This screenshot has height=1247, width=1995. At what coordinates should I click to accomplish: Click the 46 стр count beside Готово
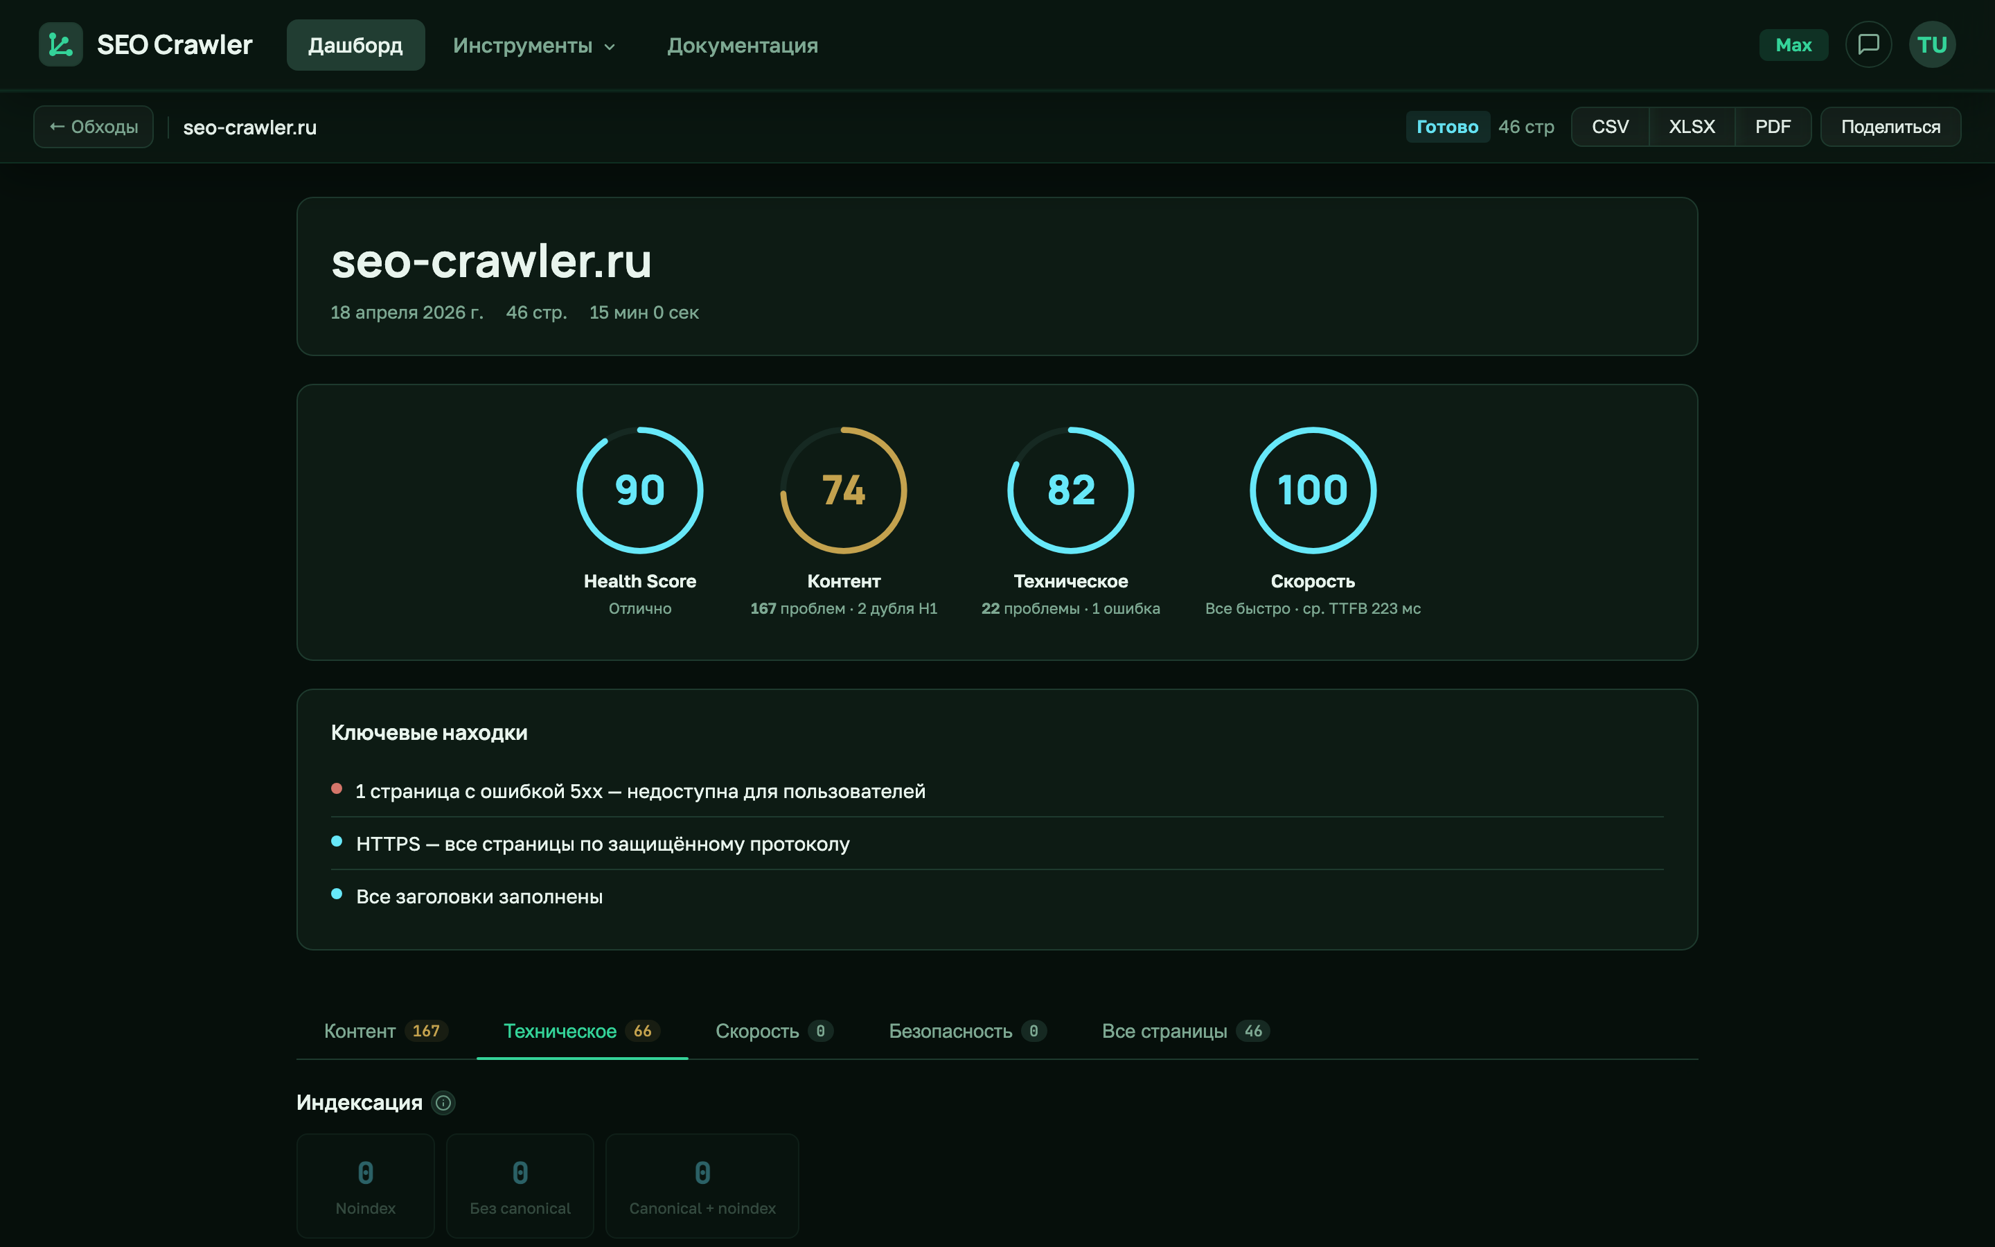(x=1526, y=127)
